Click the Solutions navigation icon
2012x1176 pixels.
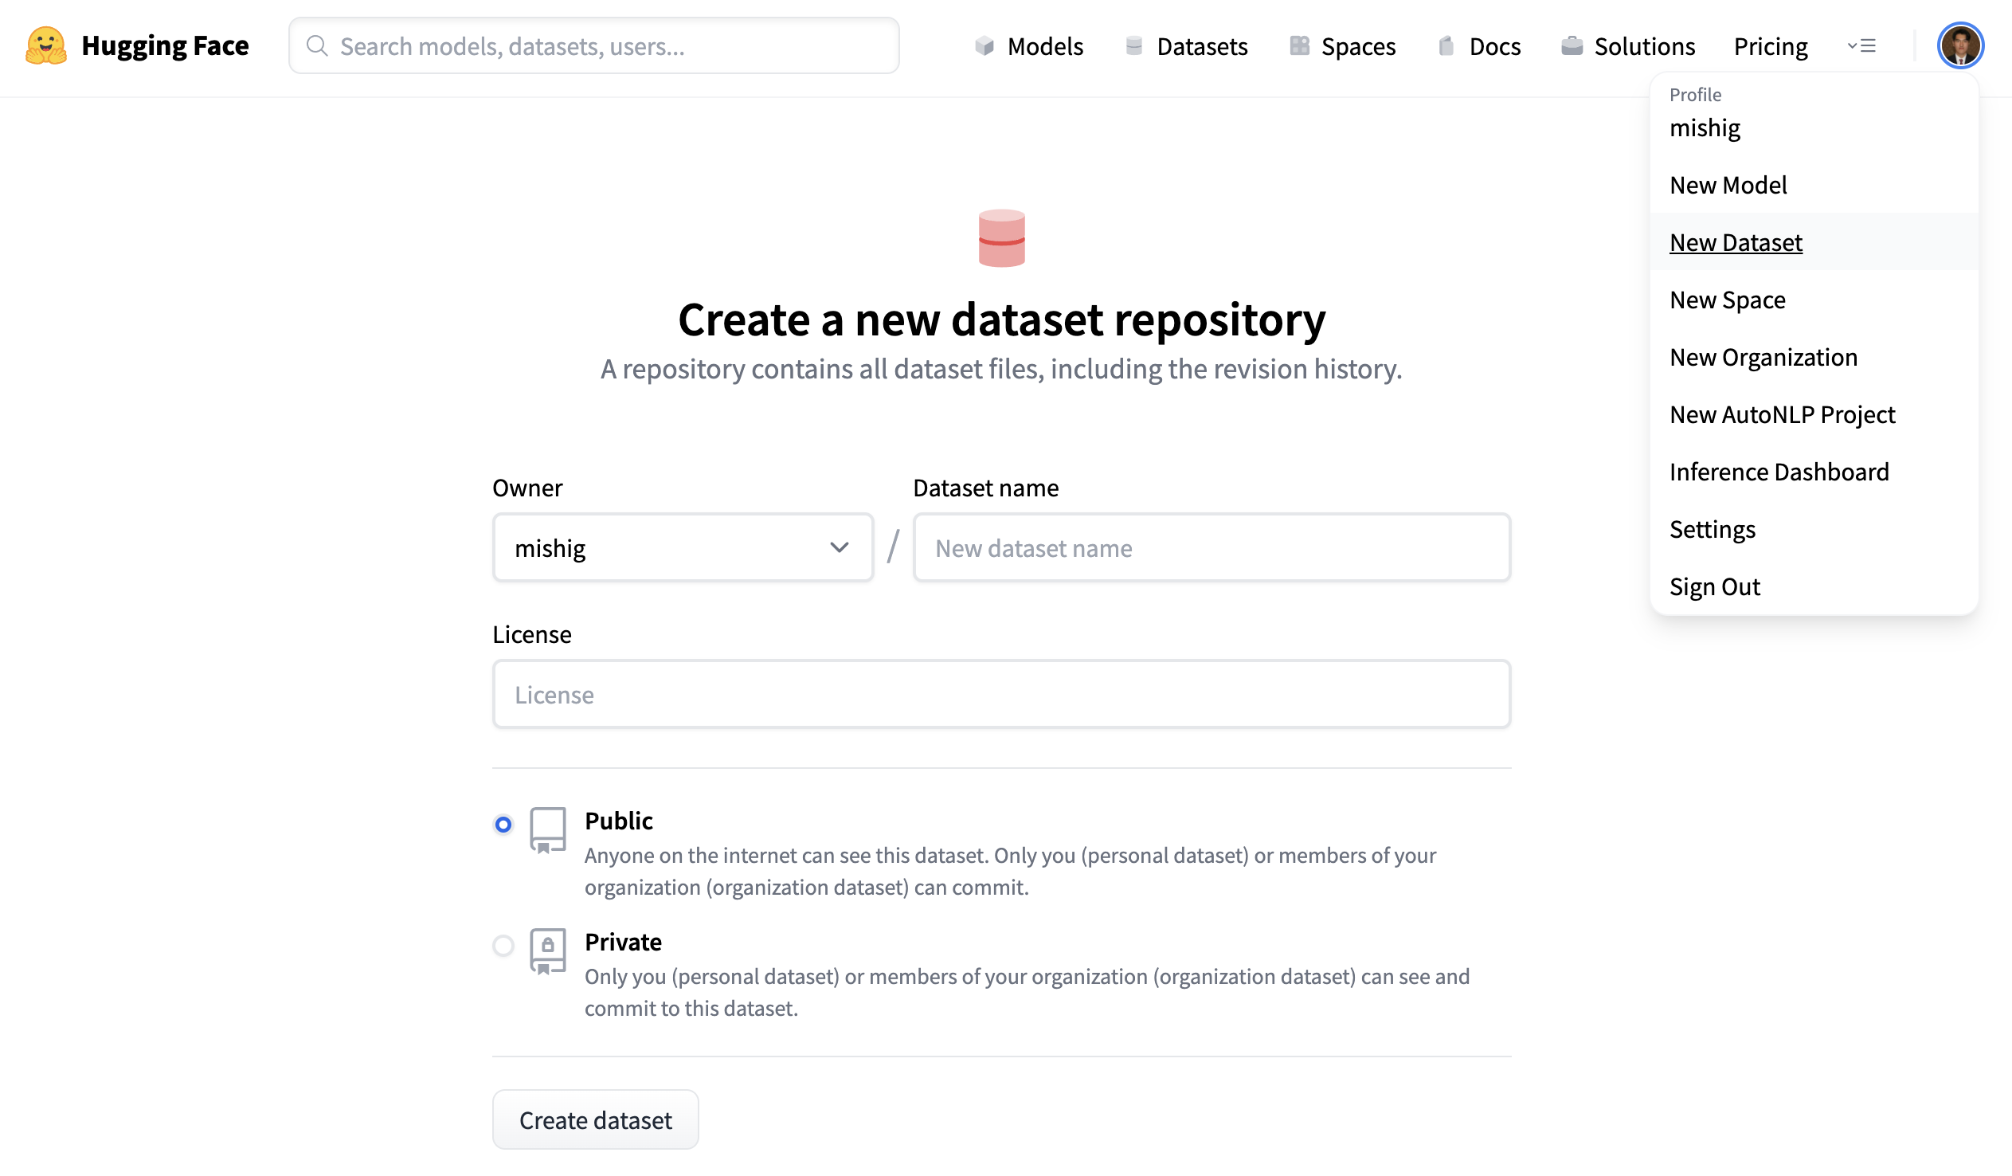point(1570,46)
